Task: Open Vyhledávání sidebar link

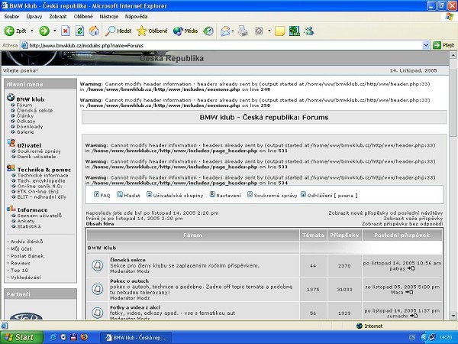Action: [x=26, y=277]
